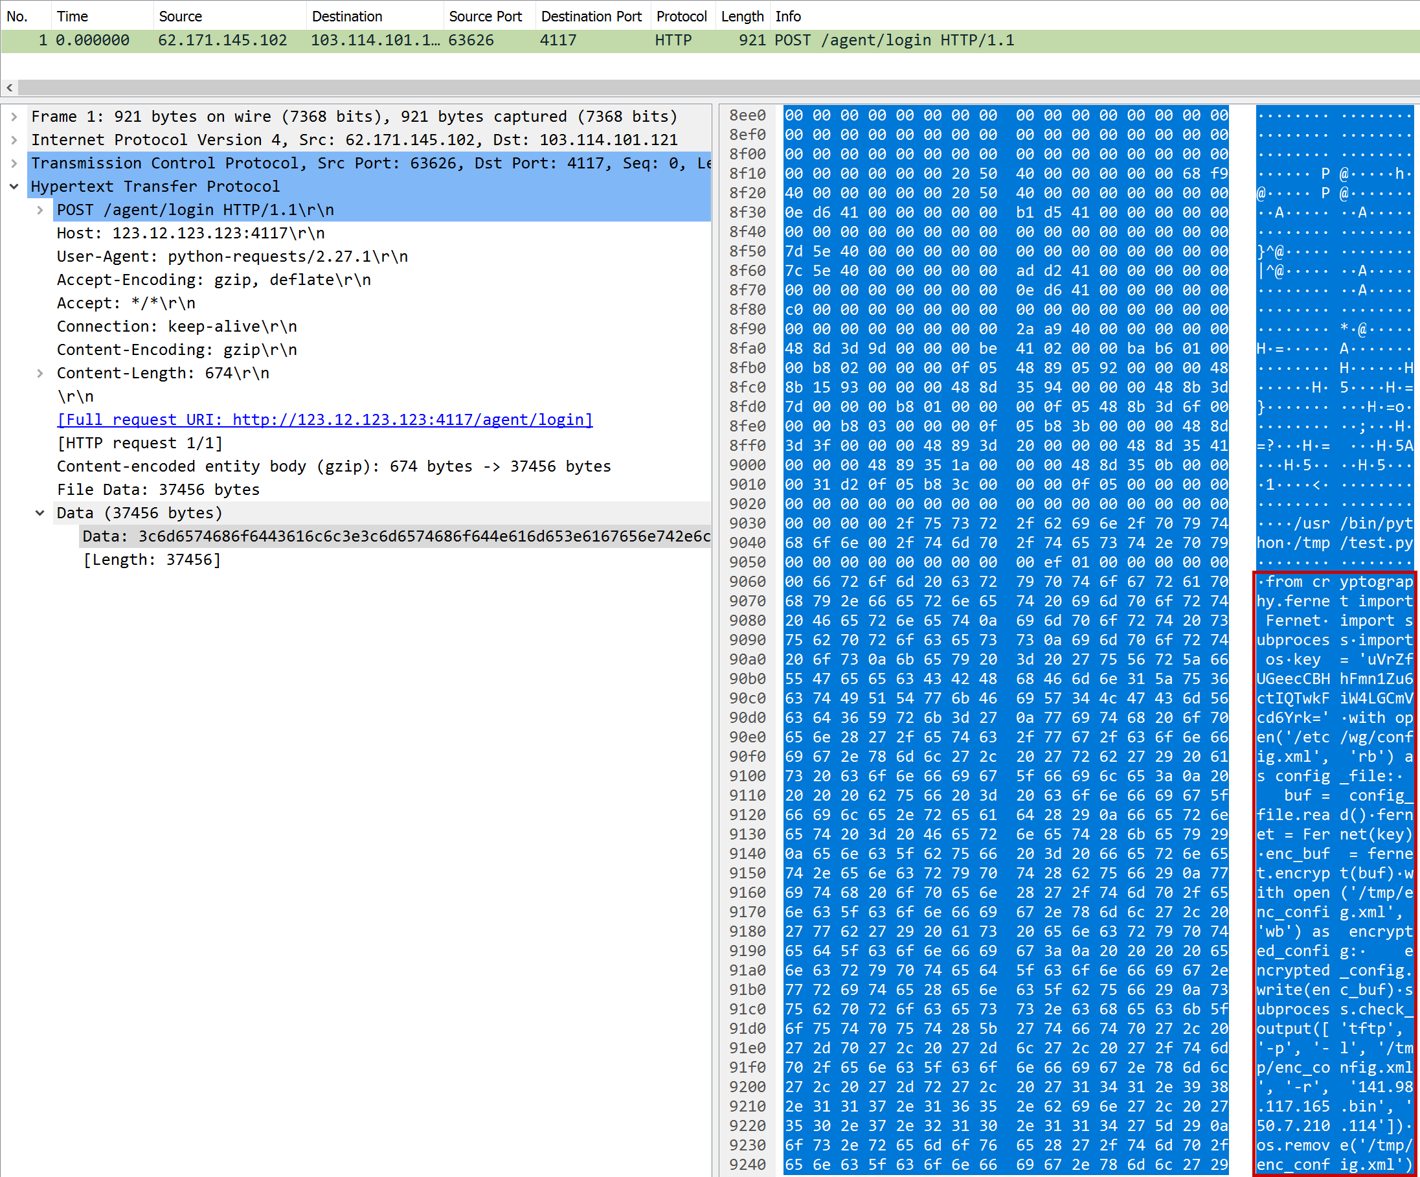Image resolution: width=1420 pixels, height=1177 pixels.
Task: Expand Internet Protocol Version 4 node
Action: pos(14,140)
